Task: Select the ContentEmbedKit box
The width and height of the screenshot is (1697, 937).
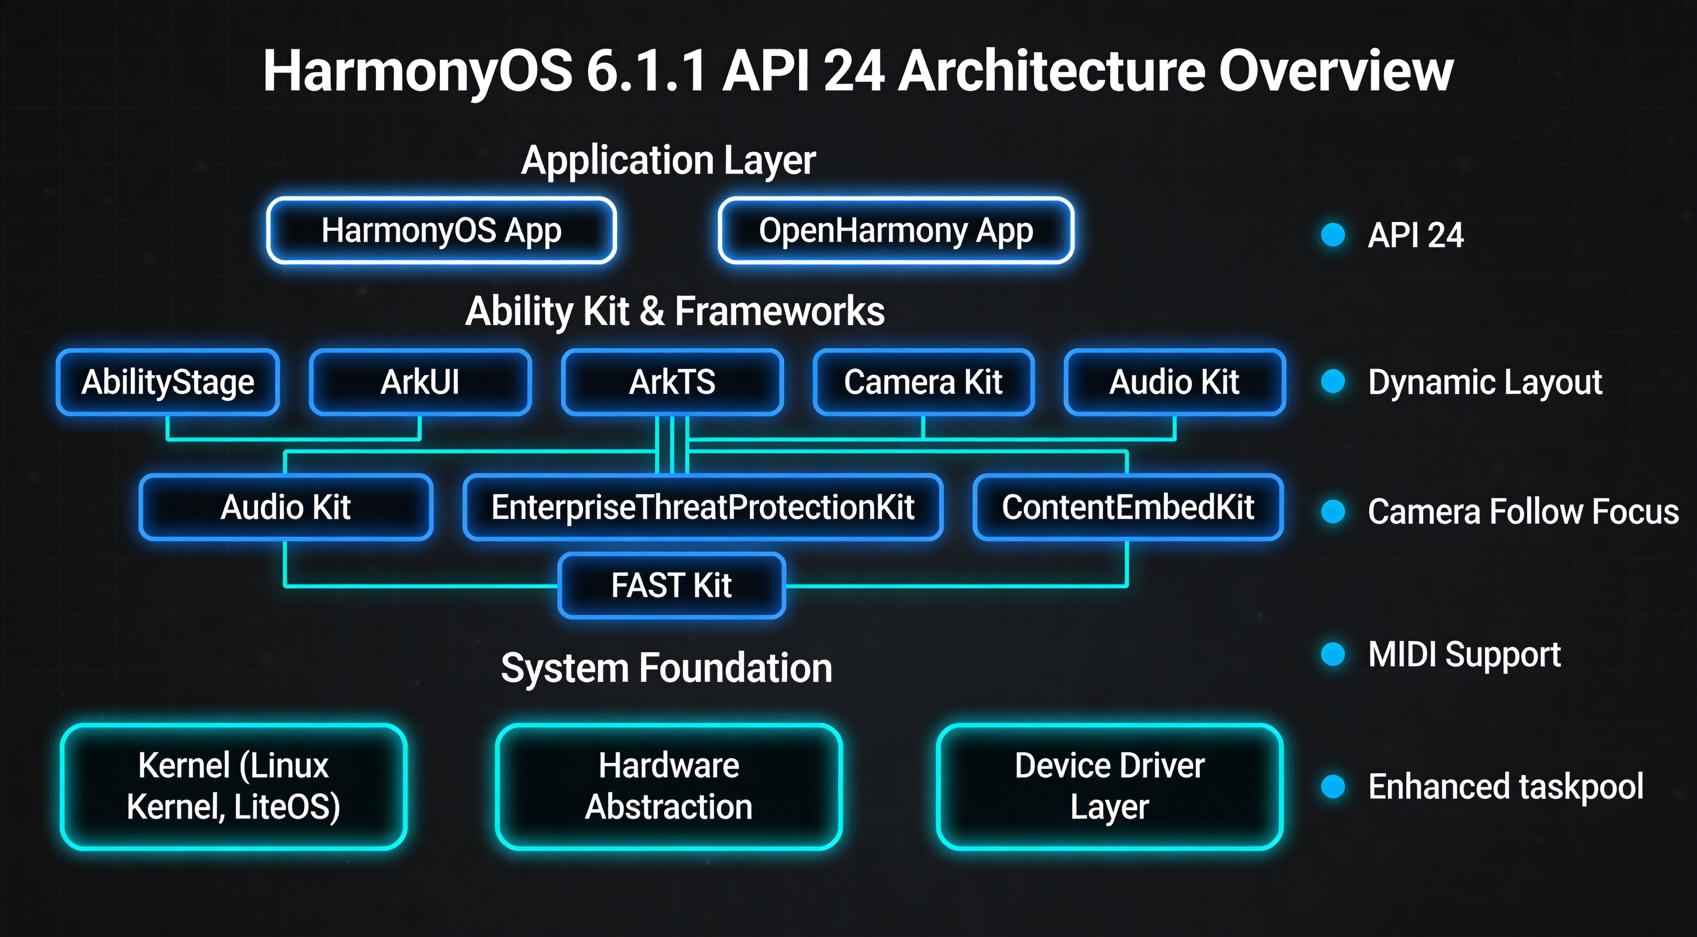Action: pyautogui.click(x=1128, y=507)
